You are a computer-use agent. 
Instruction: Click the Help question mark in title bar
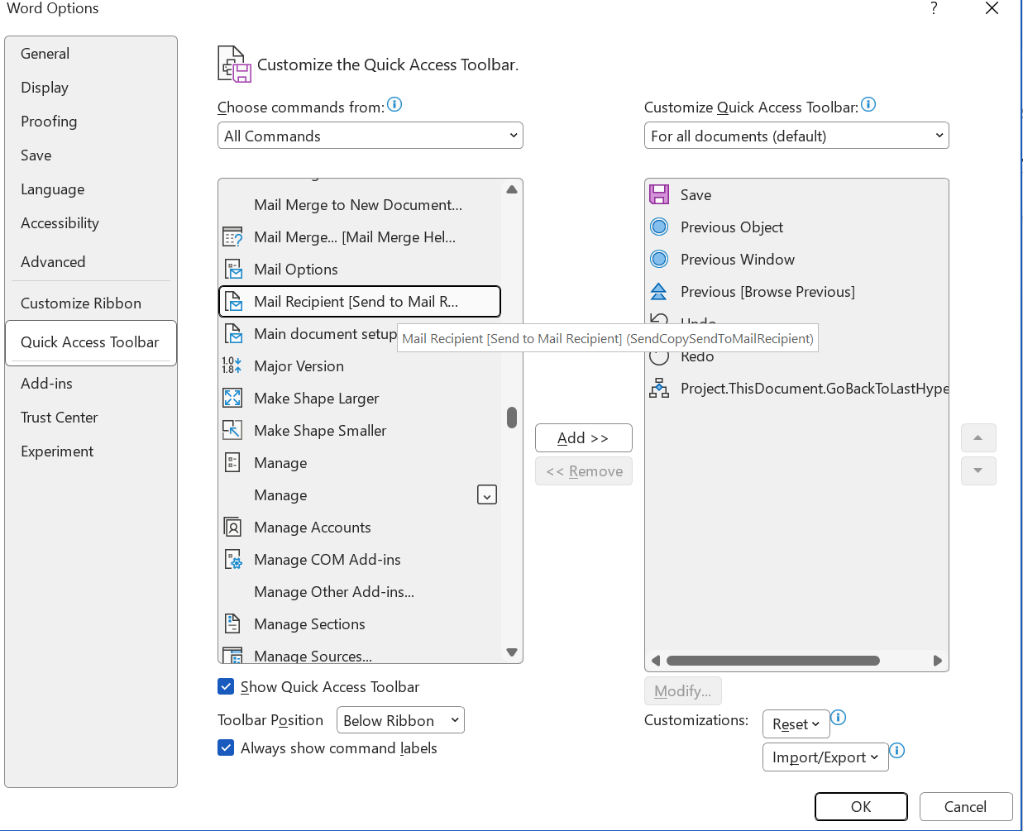point(934,8)
